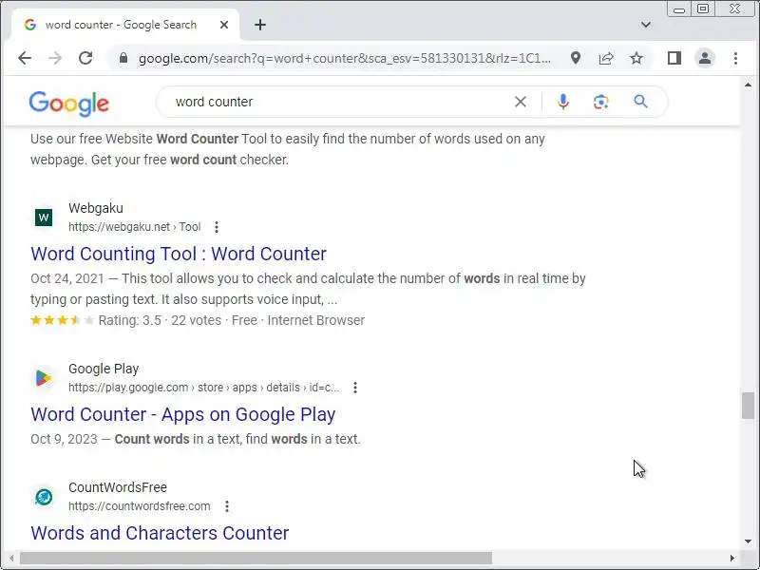Click the horizontal scrollbar thumb
This screenshot has width=760, height=570.
tap(256, 558)
